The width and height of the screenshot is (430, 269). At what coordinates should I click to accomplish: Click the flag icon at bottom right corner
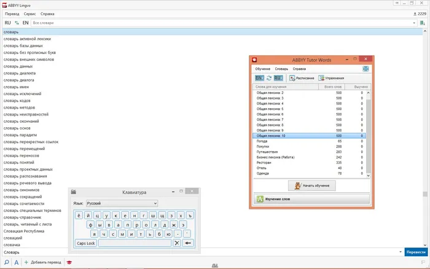pos(423,262)
